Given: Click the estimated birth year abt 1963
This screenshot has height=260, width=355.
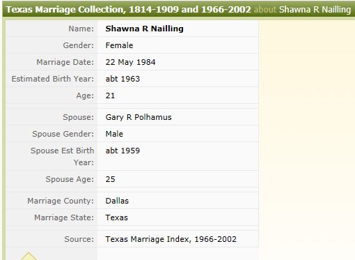Looking at the screenshot, I should tap(123, 79).
